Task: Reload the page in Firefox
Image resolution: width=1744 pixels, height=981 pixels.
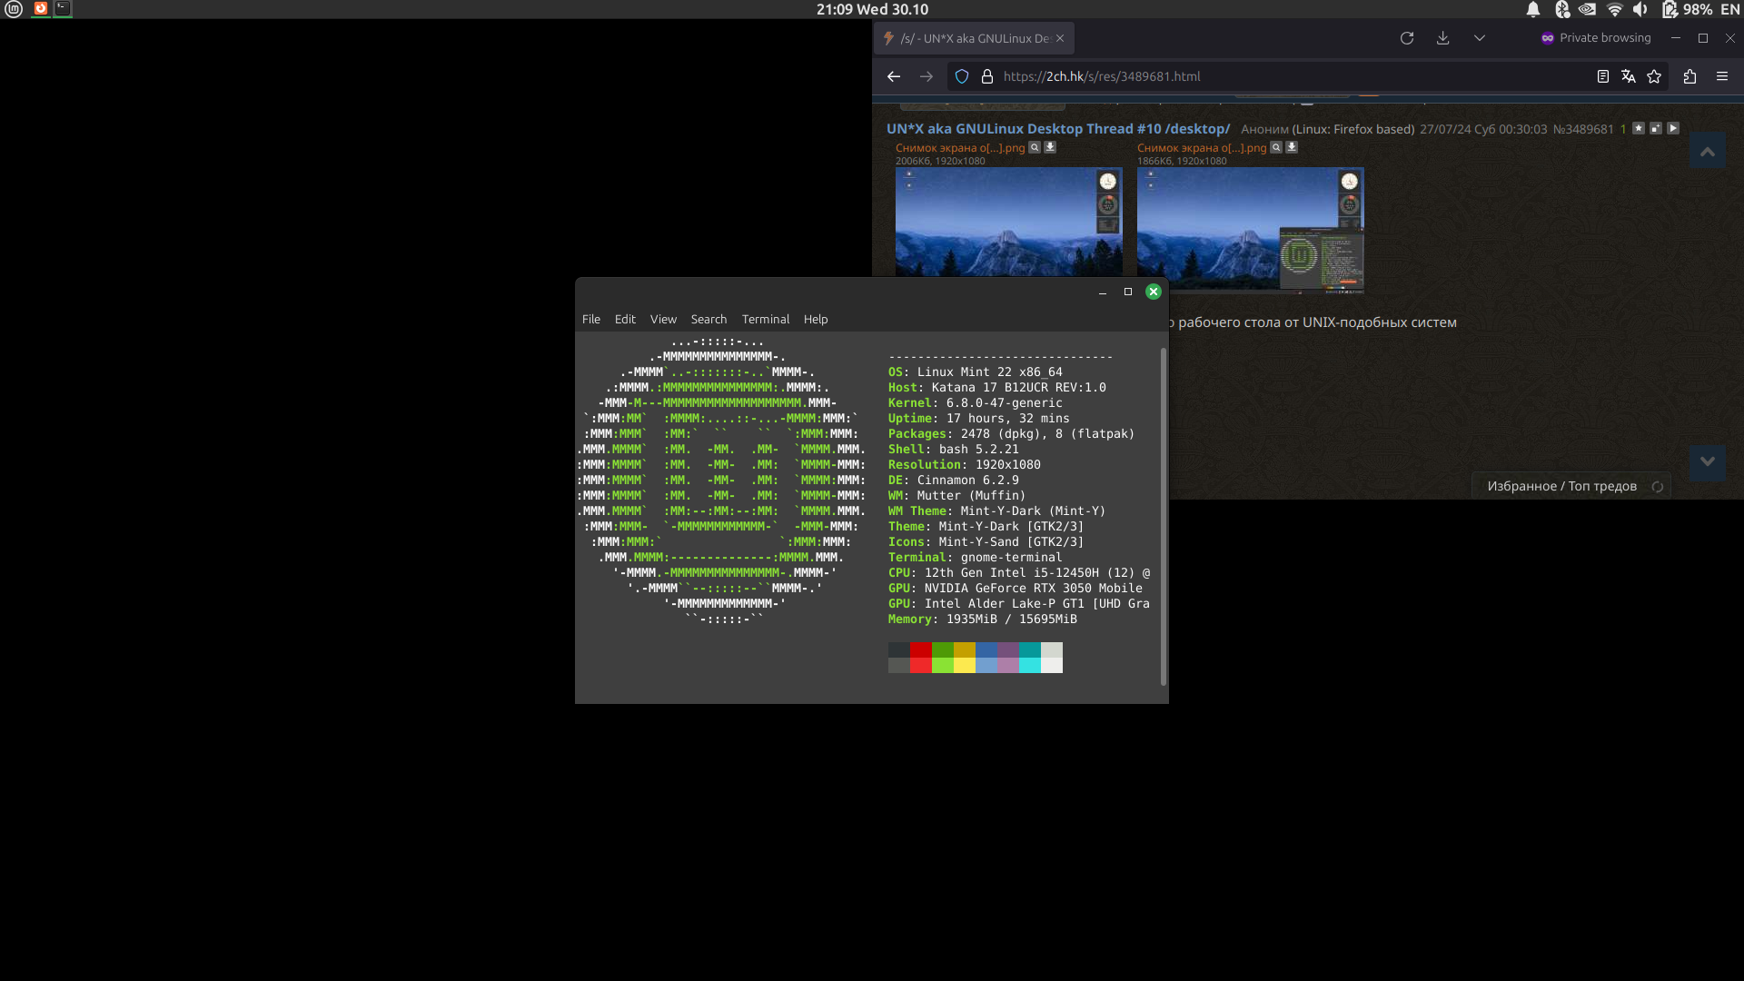Action: [1407, 38]
